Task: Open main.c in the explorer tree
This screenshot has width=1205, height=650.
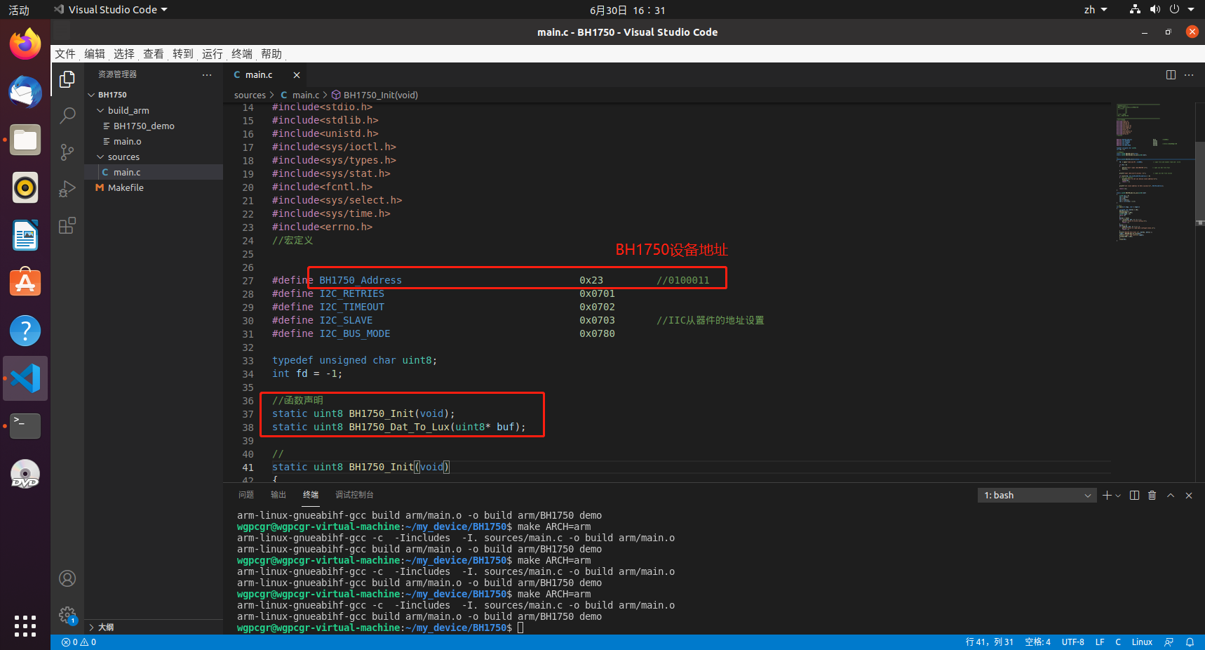Action: 154,172
